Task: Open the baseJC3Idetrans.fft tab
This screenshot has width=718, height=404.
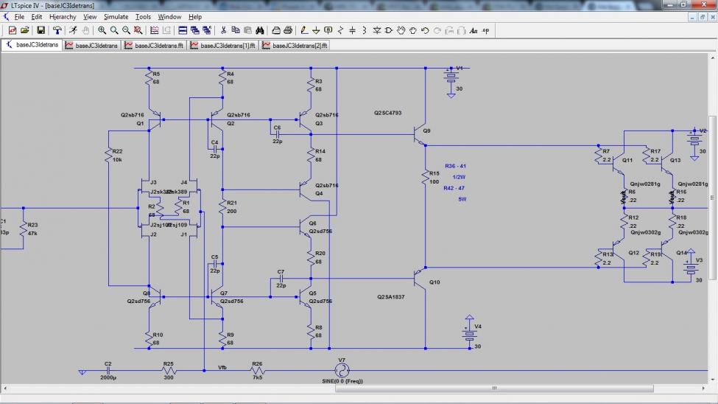Action: pyautogui.click(x=155, y=46)
